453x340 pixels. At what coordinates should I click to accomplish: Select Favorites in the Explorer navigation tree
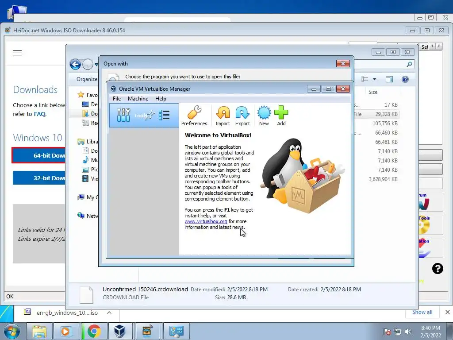(88, 95)
